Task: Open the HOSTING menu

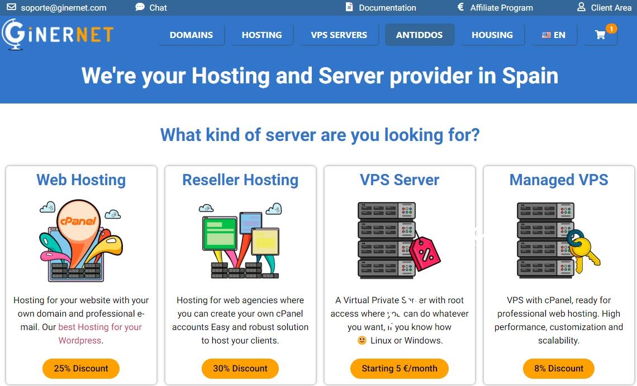Action: (x=262, y=35)
